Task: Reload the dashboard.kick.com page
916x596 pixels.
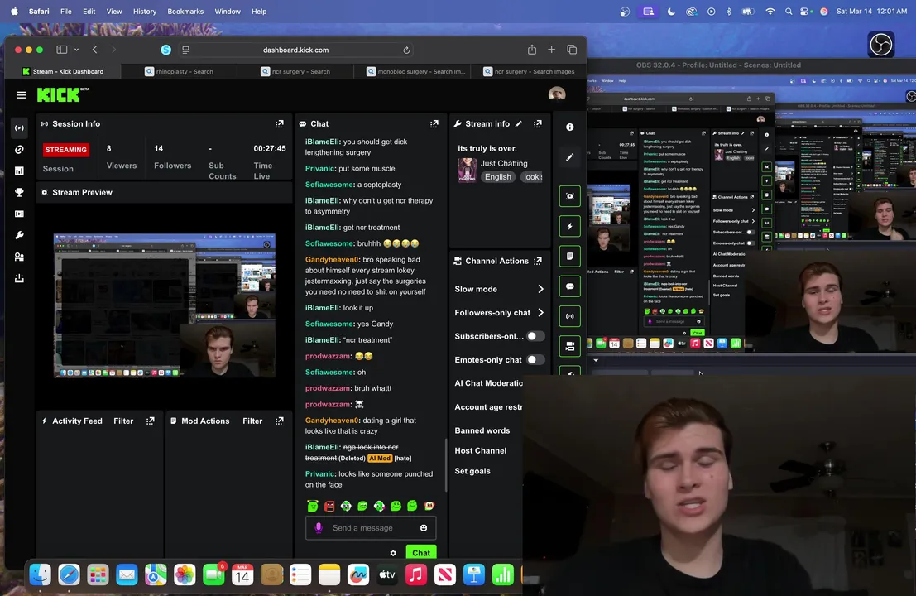Action: click(406, 50)
